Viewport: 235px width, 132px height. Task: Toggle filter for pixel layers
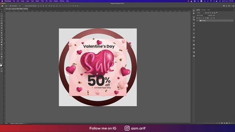tap(206, 13)
